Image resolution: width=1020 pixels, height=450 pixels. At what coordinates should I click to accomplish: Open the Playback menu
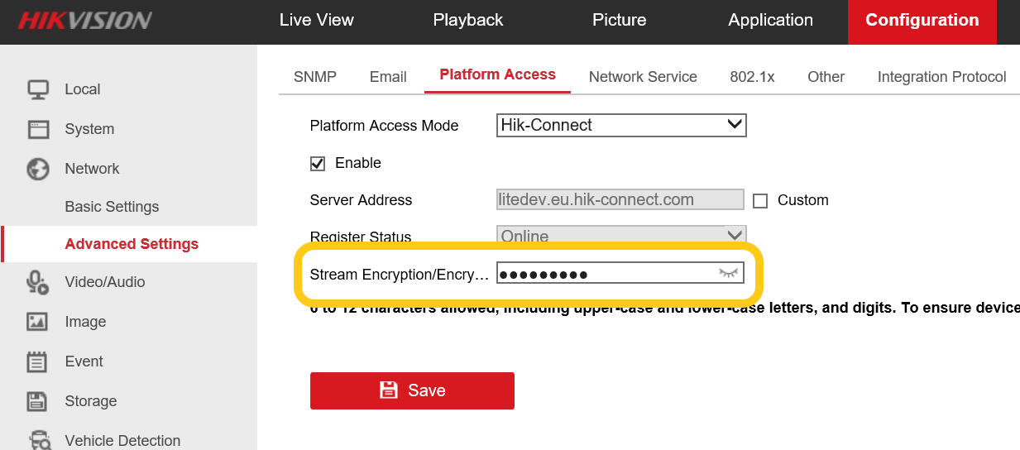[468, 21]
